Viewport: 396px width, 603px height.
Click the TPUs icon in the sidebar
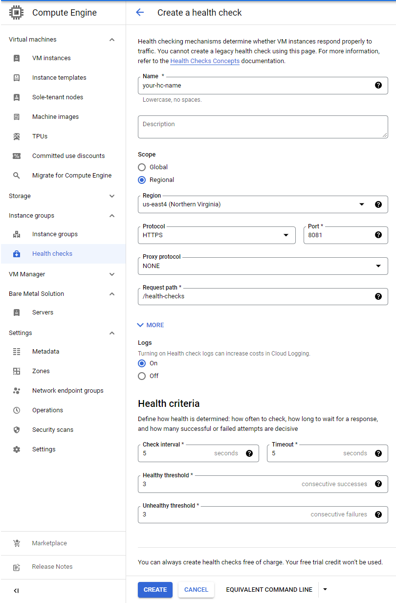click(x=17, y=136)
